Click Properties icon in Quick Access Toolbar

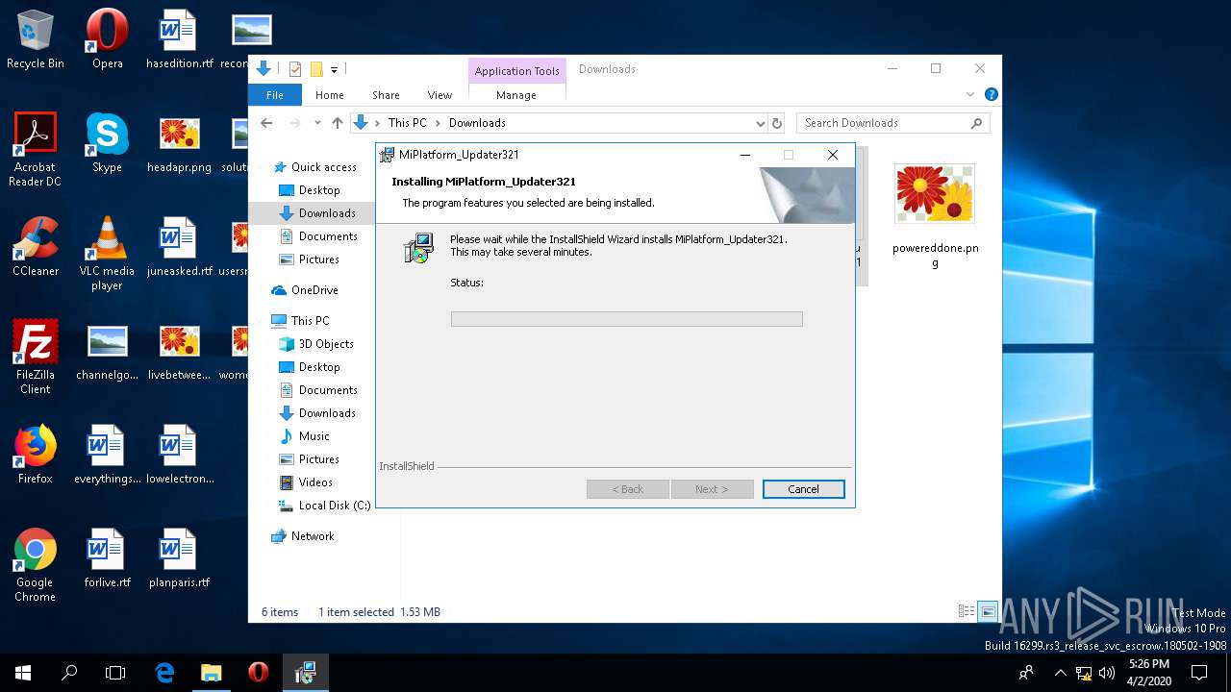coord(295,69)
